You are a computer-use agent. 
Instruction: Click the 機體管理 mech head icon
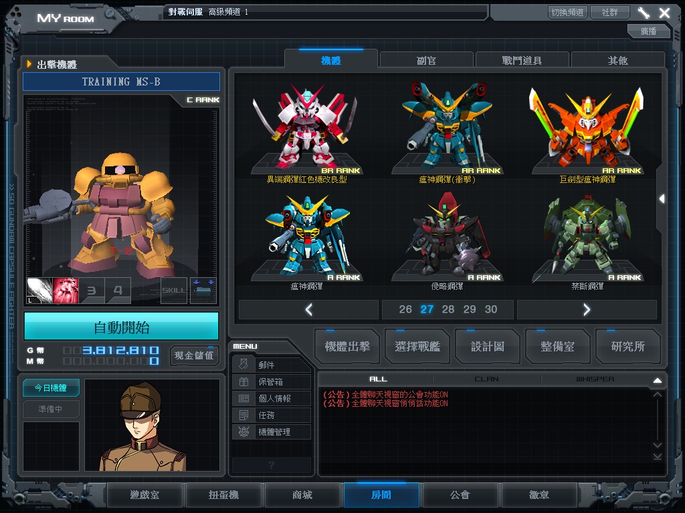243,432
